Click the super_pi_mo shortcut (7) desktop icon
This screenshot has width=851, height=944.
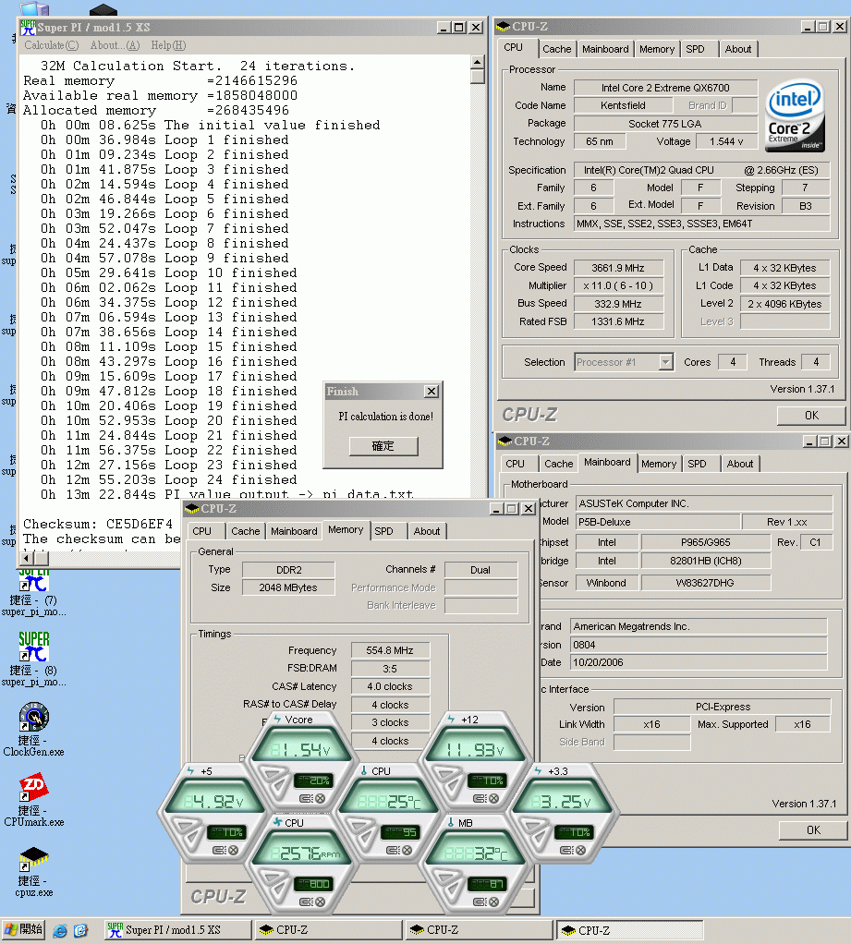click(34, 581)
